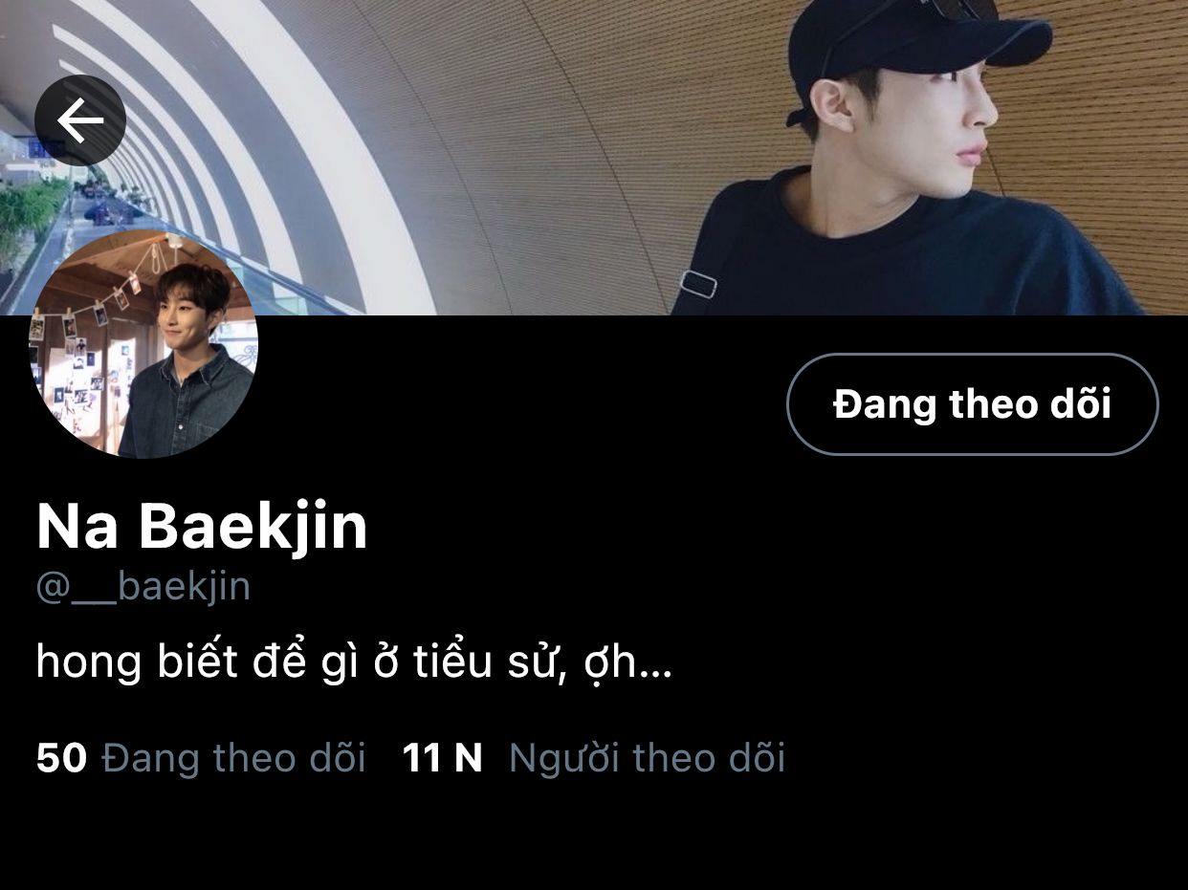
Task: Click the Người theo dõi label
Action: click(x=647, y=758)
